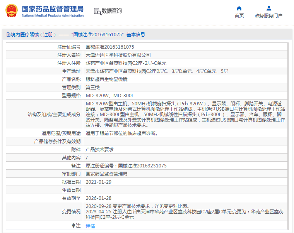The image size is (294, 233).
Task: Click registrant address 华苑产业区鑫茂科技园C2座-2层-C单元
Action: coord(126,63)
